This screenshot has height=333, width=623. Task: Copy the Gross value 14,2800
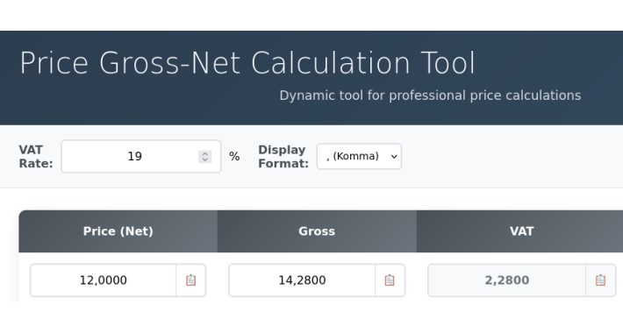click(390, 280)
